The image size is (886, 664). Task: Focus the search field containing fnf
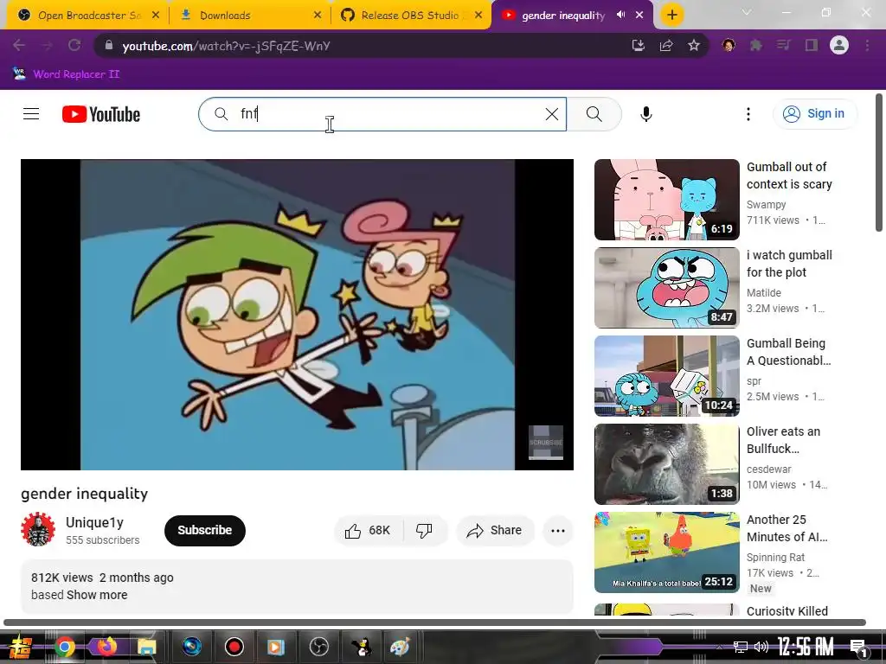click(382, 114)
